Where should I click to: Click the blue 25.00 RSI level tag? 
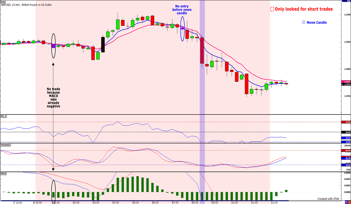(x=346, y=142)
